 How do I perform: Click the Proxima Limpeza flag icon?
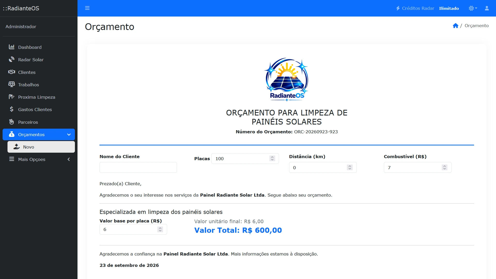coord(12,97)
